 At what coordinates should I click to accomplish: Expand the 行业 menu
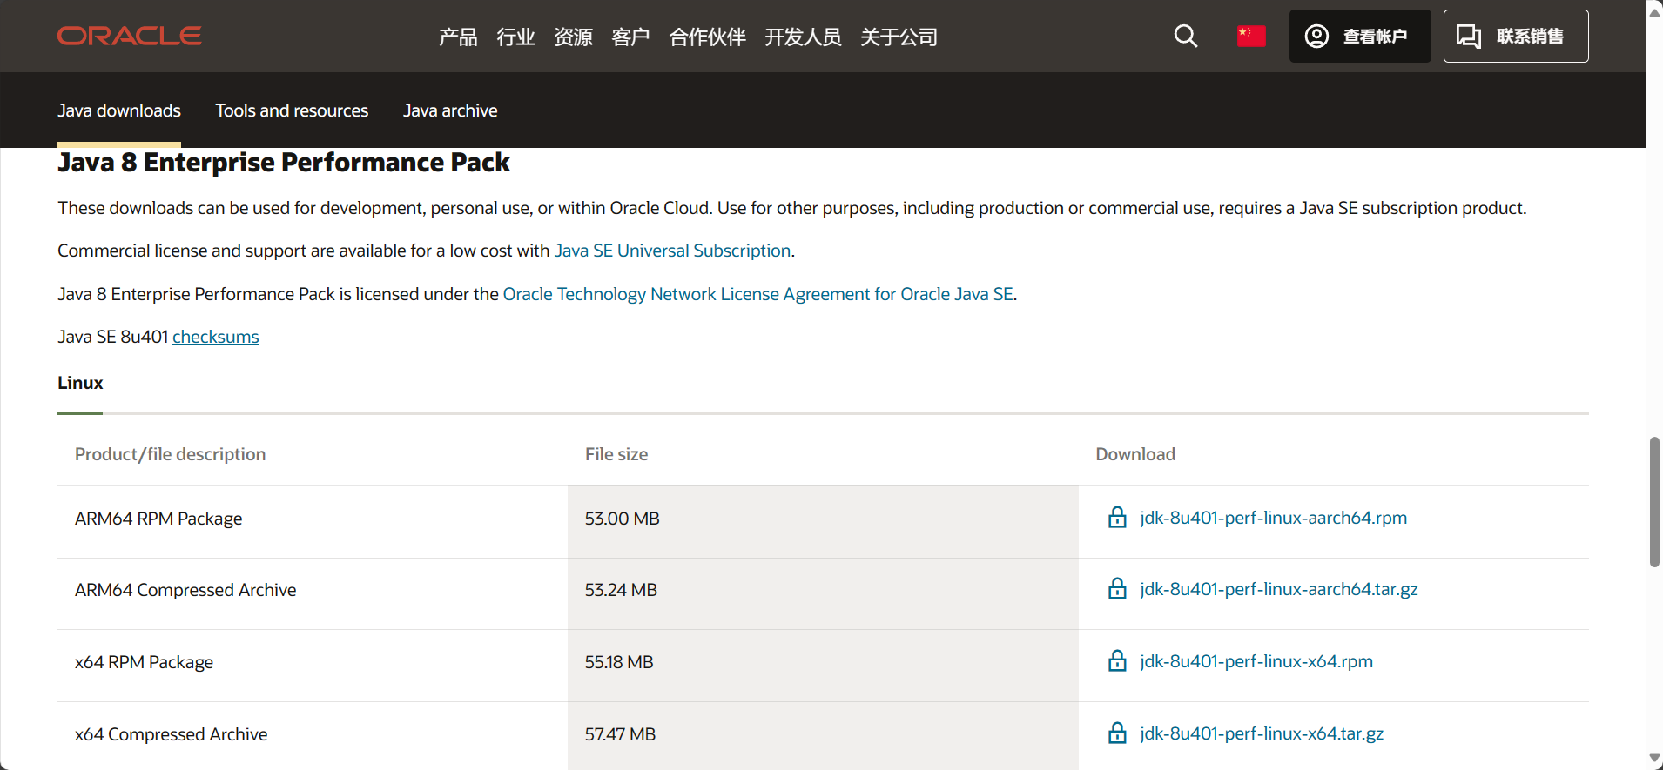(515, 37)
